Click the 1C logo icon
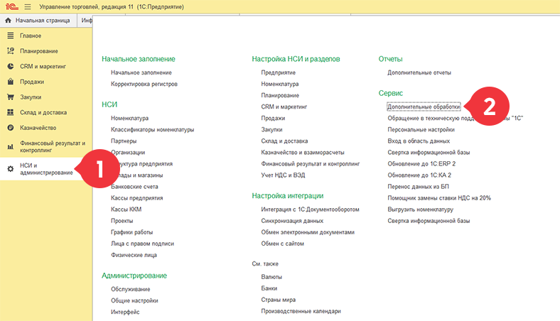Image resolution: width=560 pixels, height=321 pixels. (x=11, y=6)
